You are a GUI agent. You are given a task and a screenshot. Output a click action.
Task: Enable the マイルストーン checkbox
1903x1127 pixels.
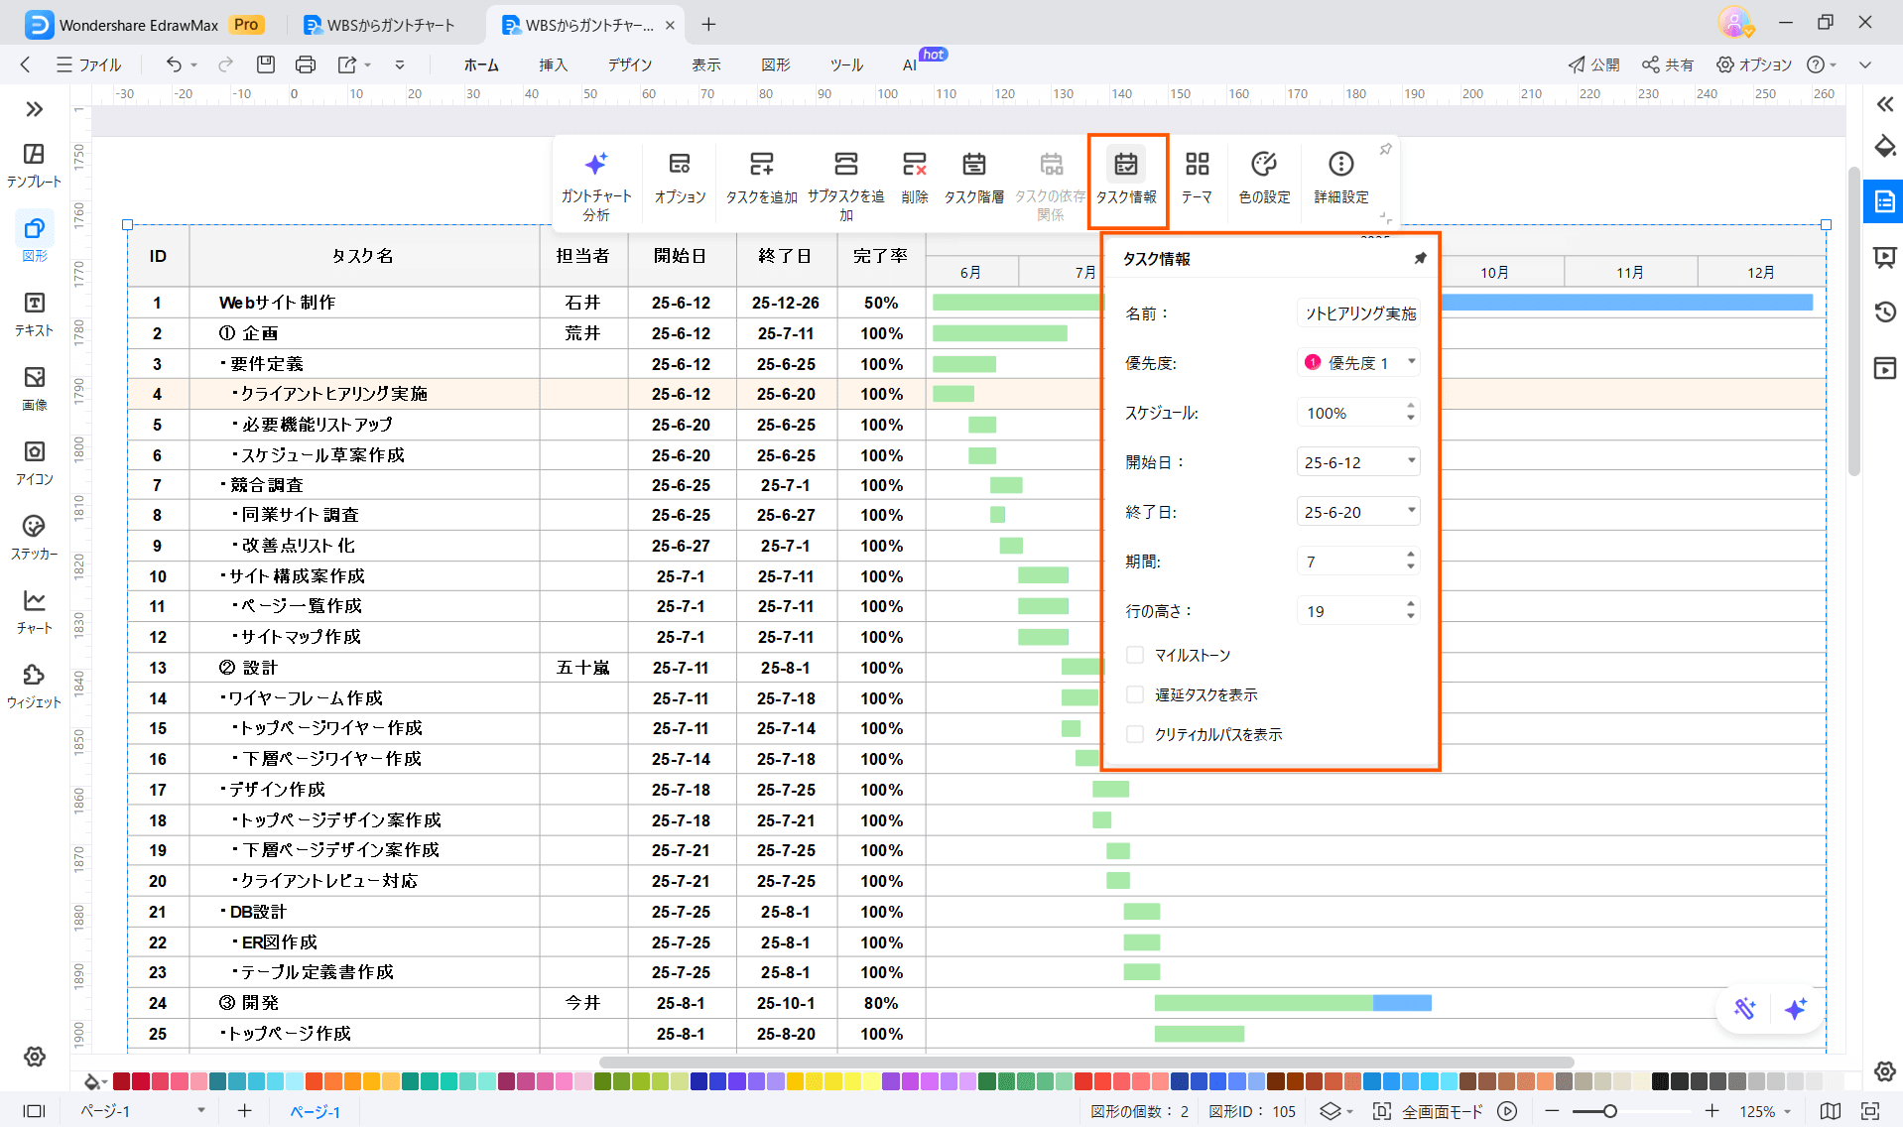pyautogui.click(x=1135, y=655)
